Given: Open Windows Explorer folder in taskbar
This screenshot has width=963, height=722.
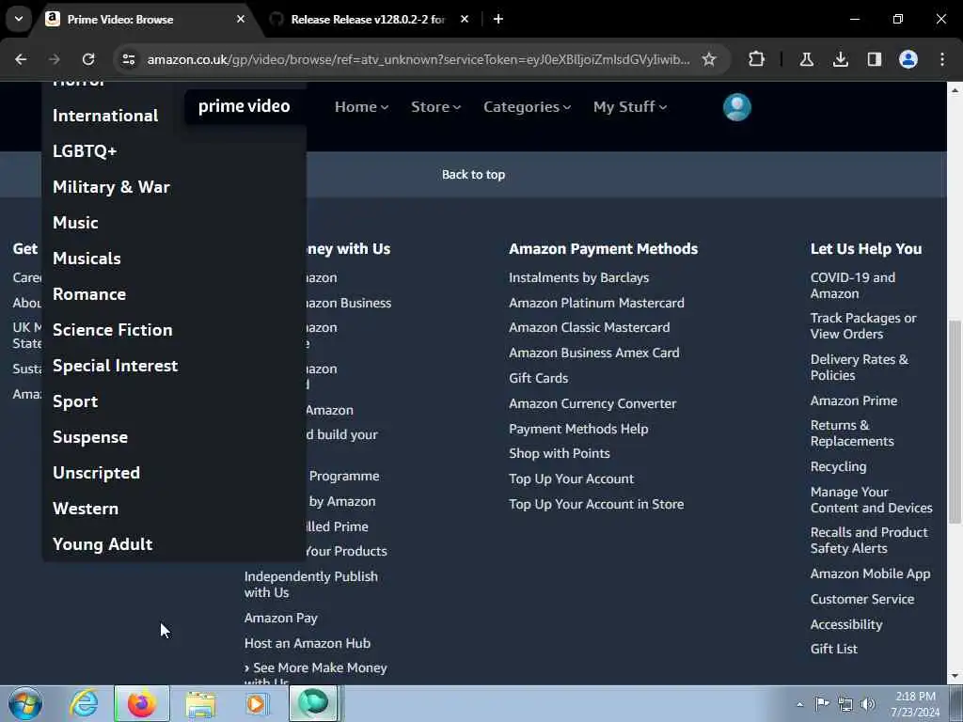Looking at the screenshot, I should tap(200, 703).
